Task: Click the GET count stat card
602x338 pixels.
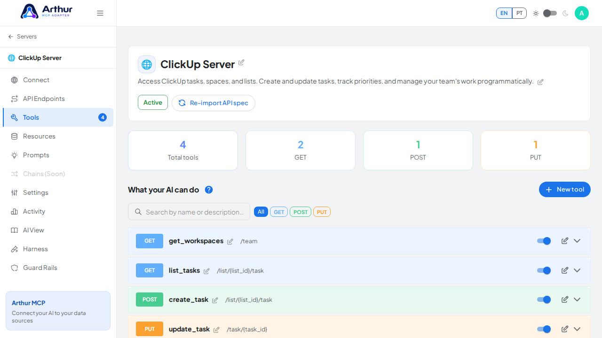Action: tap(301, 150)
